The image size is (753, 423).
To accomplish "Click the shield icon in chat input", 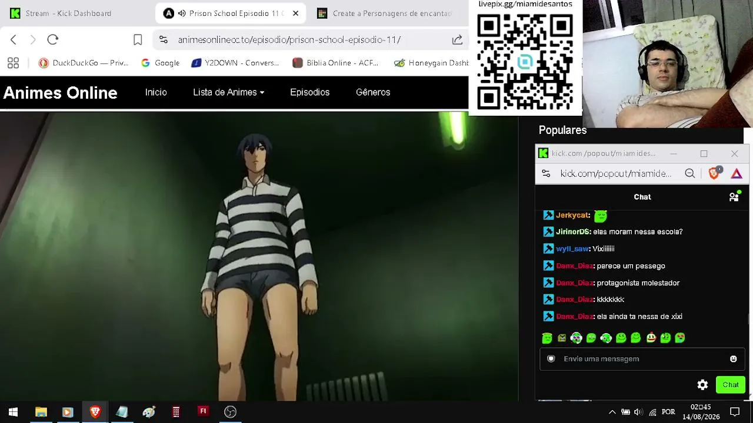I will coord(551,359).
